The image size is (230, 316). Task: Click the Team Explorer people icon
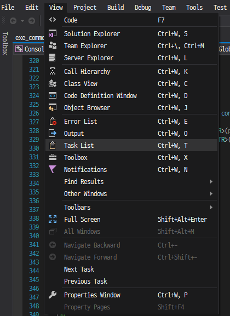point(53,45)
